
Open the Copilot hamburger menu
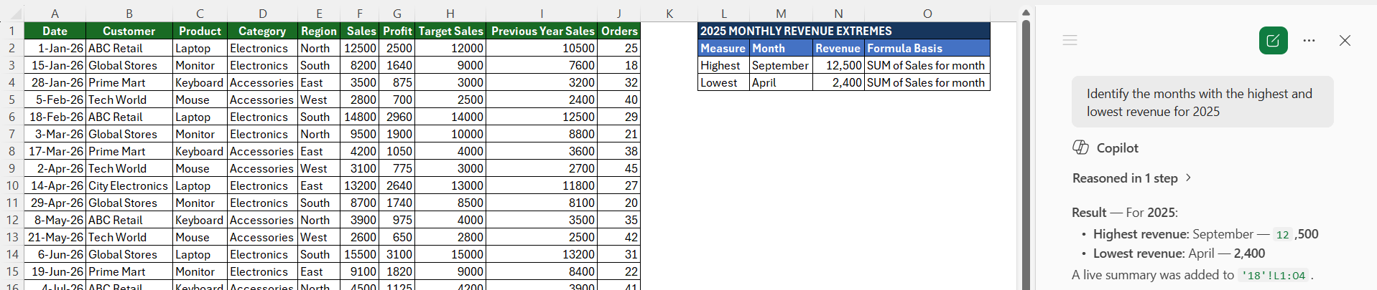(x=1070, y=40)
